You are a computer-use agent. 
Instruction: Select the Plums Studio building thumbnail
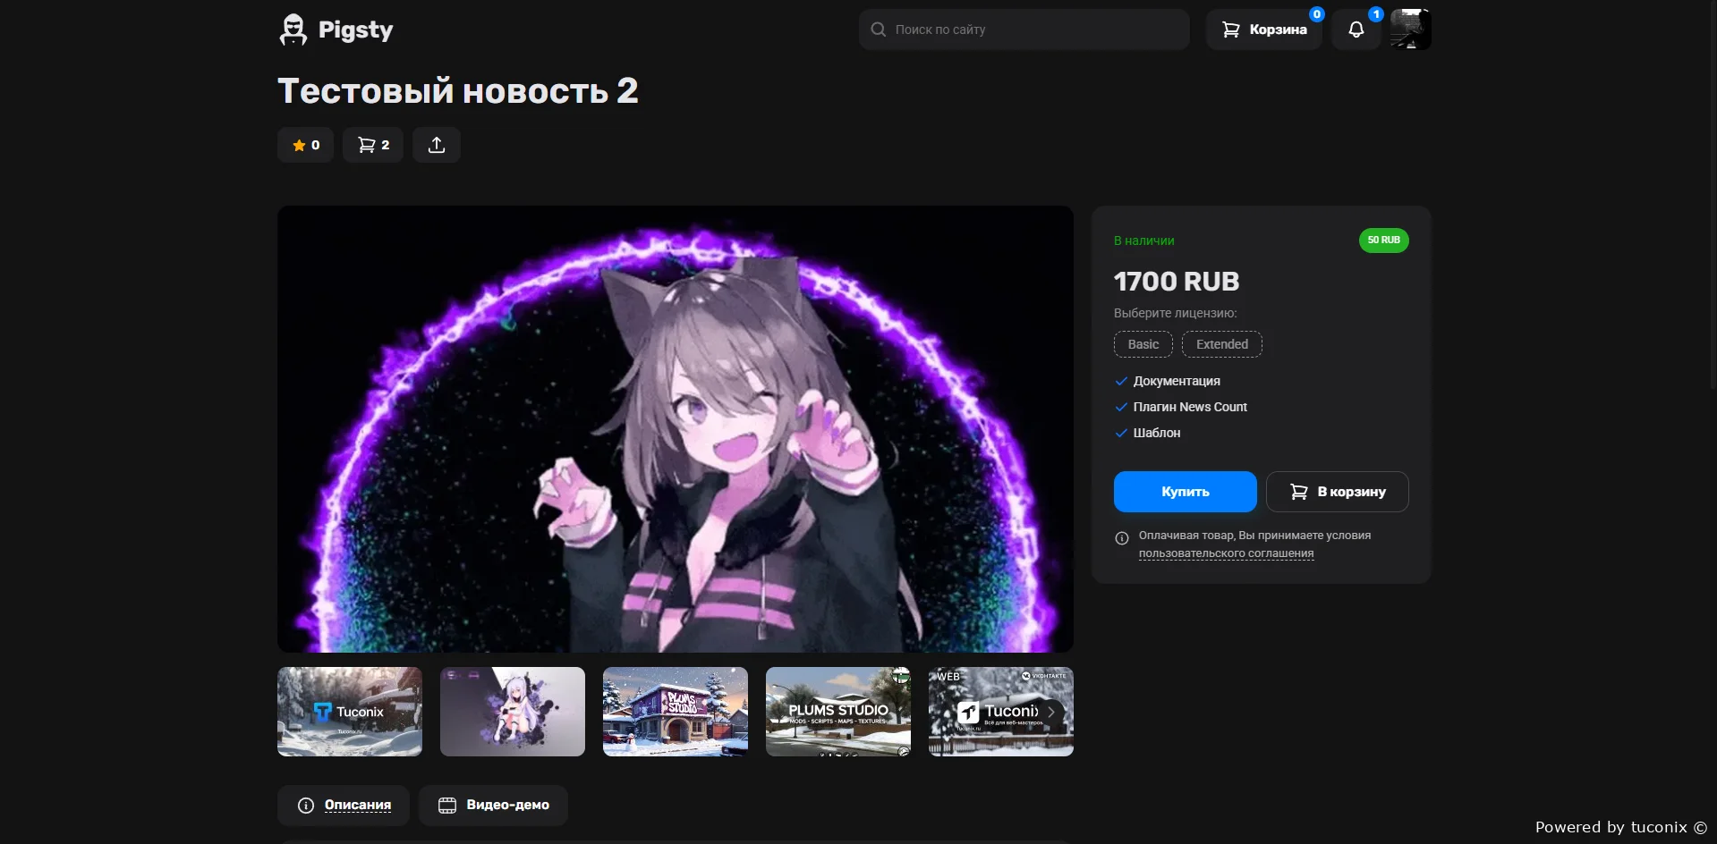pyautogui.click(x=676, y=712)
